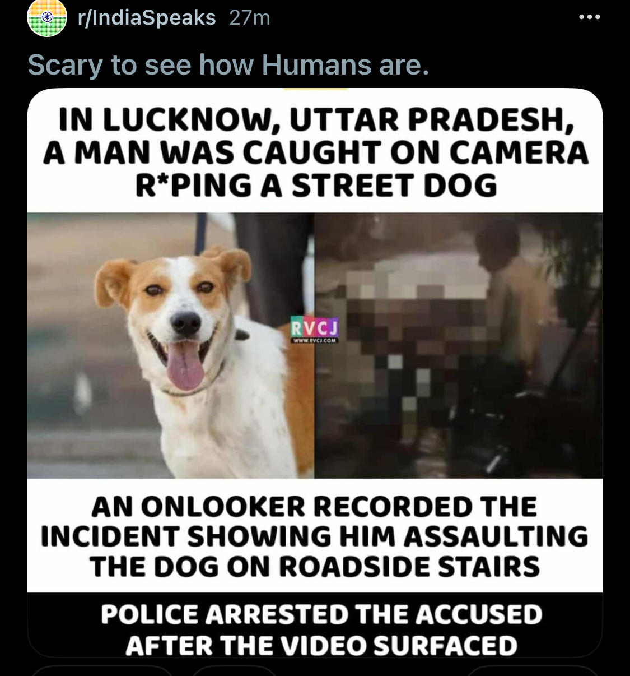Tap the Police arrested the accused banner
Viewport: 630px width, 676px height.
(x=315, y=625)
